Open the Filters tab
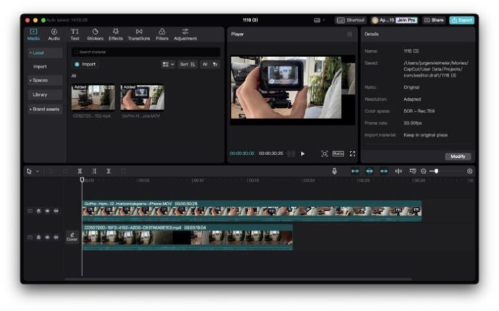The height and width of the screenshot is (311, 499). pos(162,34)
